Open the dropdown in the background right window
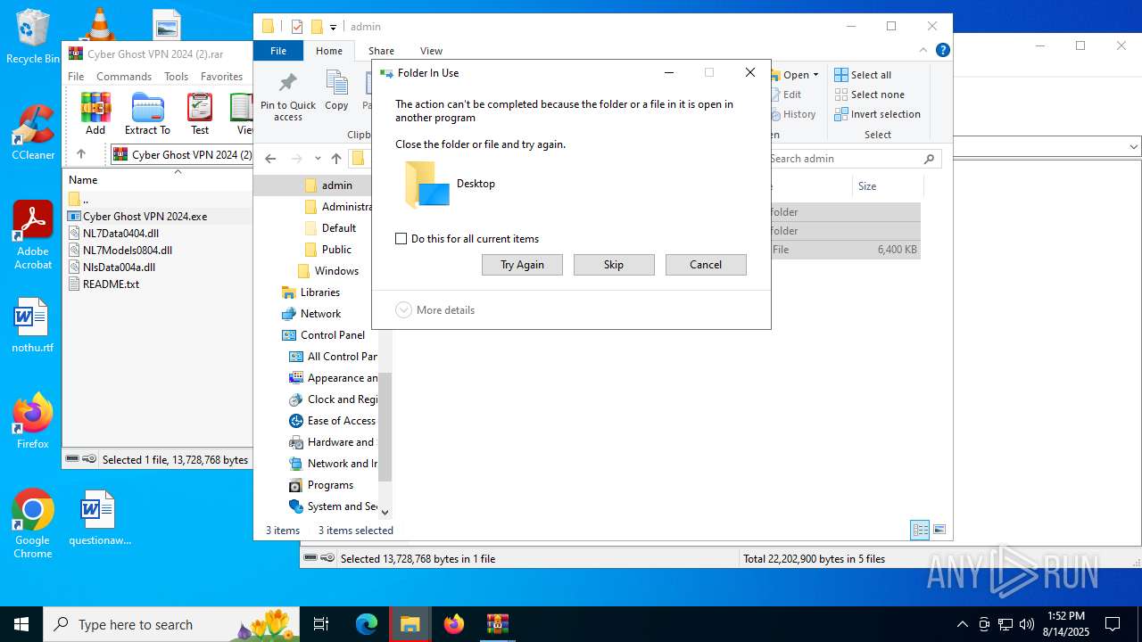Image resolution: width=1142 pixels, height=642 pixels. [1134, 147]
